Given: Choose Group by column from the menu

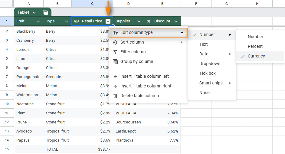Looking at the screenshot, I should (148, 61).
